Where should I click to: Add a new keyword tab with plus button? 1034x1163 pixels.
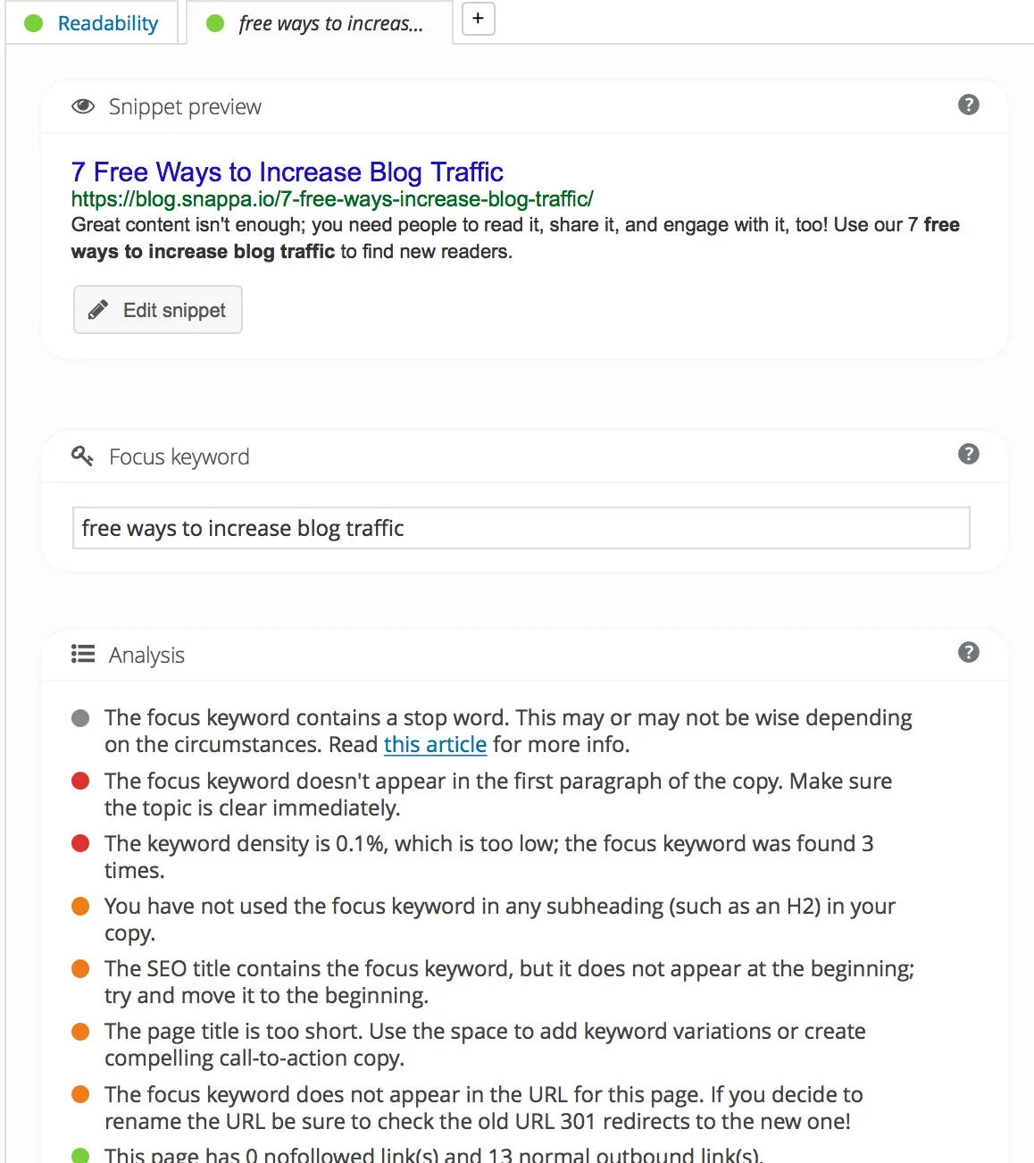[478, 19]
